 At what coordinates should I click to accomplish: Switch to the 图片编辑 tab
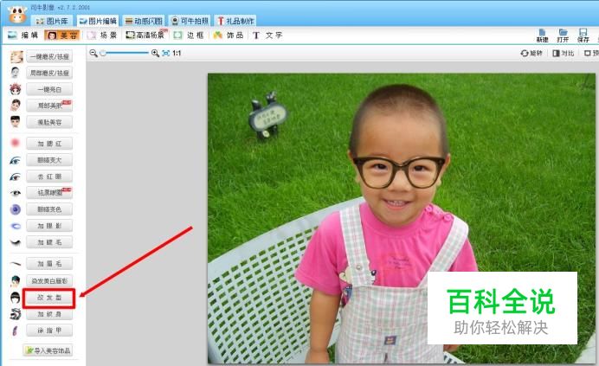[98, 21]
